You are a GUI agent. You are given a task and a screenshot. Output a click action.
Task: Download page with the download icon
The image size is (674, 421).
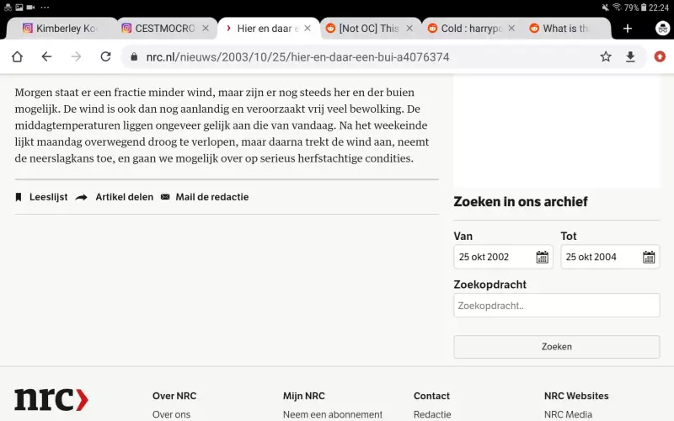[630, 56]
